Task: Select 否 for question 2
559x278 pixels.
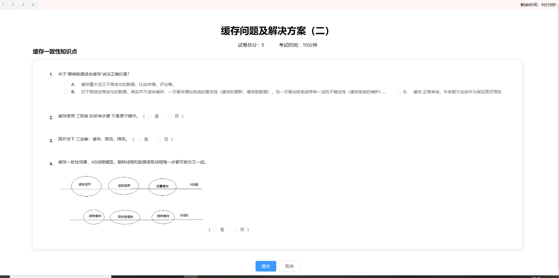Action: pos(170,117)
